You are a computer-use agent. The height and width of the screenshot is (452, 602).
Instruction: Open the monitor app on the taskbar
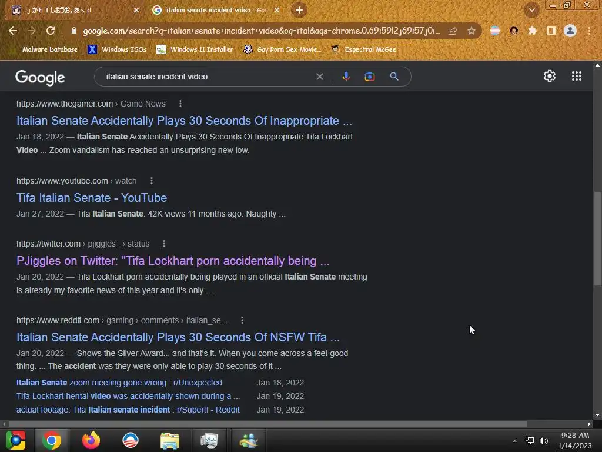point(209,440)
